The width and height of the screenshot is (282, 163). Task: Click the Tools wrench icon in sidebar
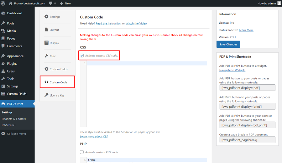pyautogui.click(x=3, y=79)
